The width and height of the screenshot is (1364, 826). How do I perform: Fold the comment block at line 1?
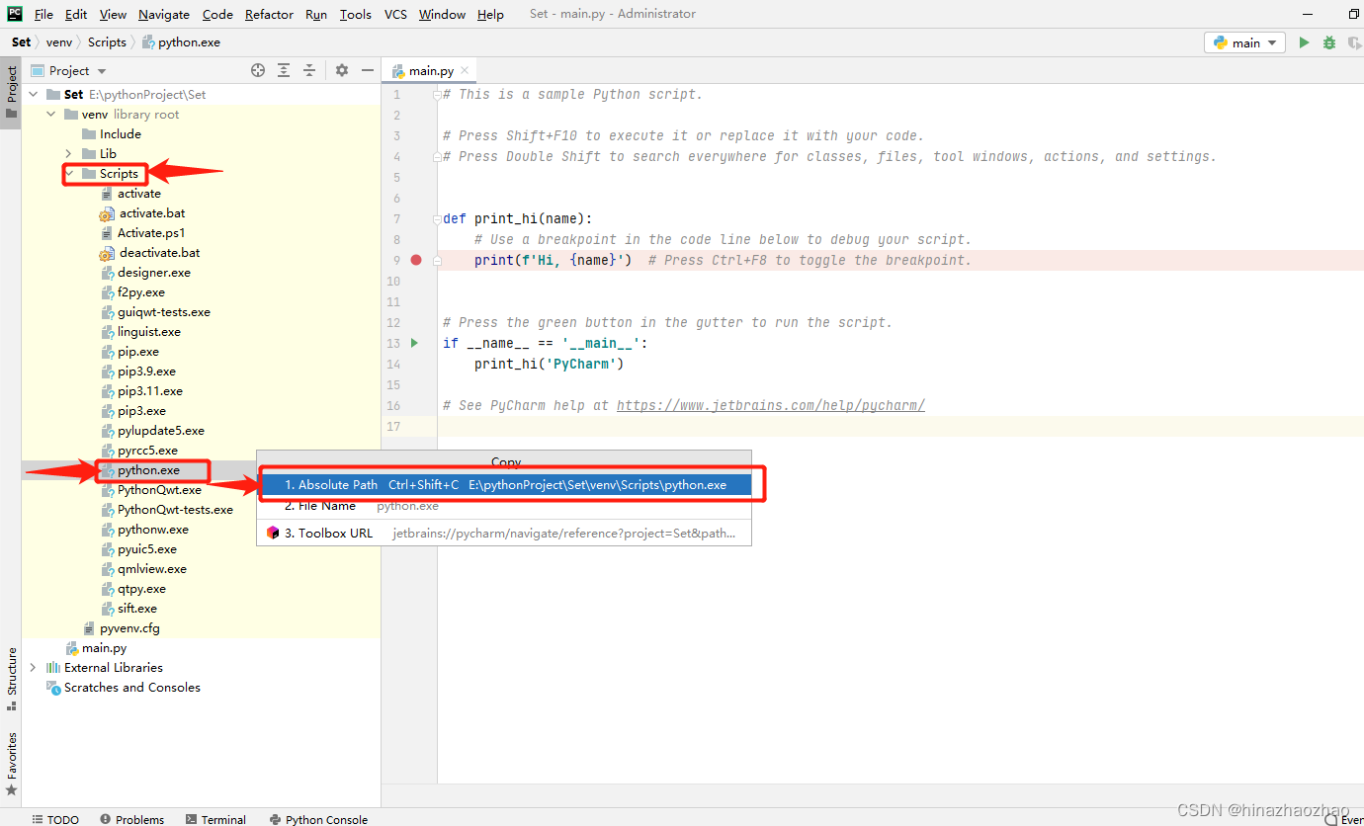click(x=436, y=95)
